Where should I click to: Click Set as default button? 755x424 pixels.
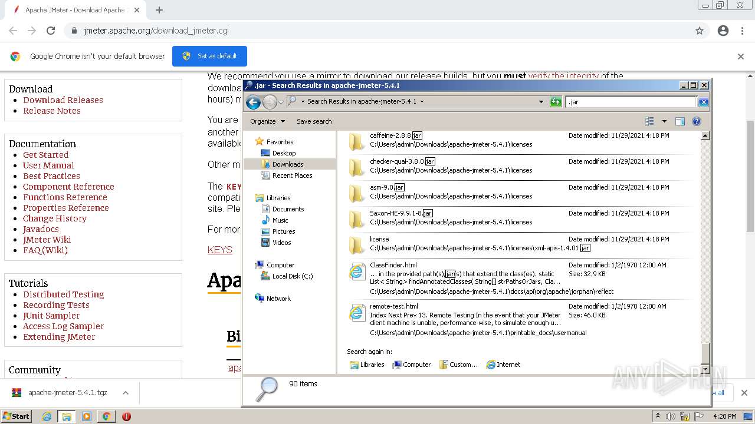point(209,56)
